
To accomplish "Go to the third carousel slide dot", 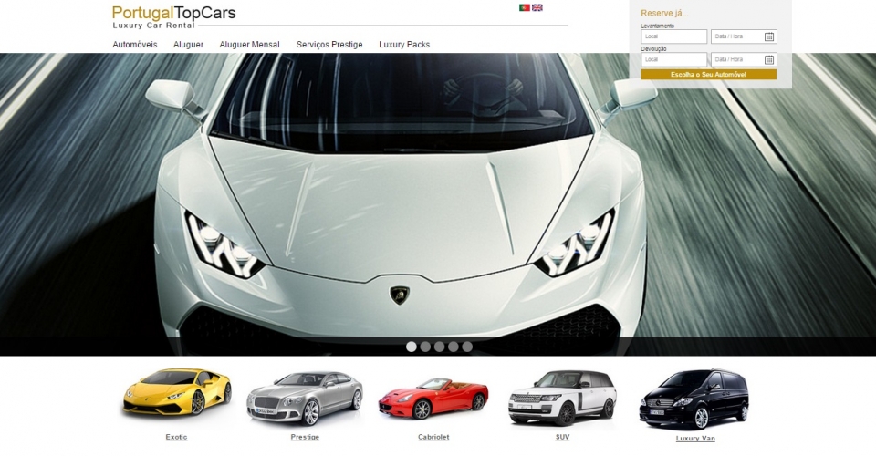I will (439, 347).
